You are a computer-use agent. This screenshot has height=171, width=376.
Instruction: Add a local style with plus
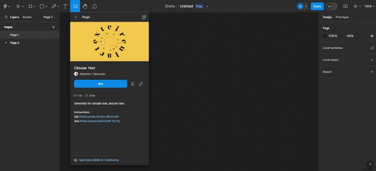(x=372, y=60)
